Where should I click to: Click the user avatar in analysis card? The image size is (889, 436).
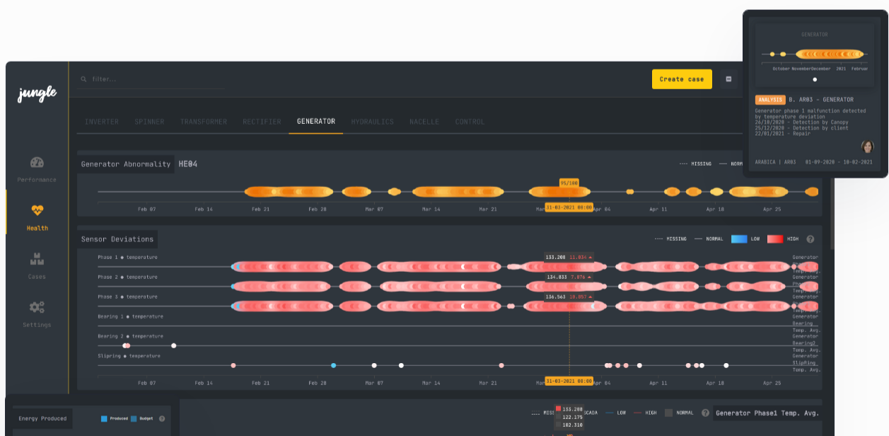[x=867, y=147]
